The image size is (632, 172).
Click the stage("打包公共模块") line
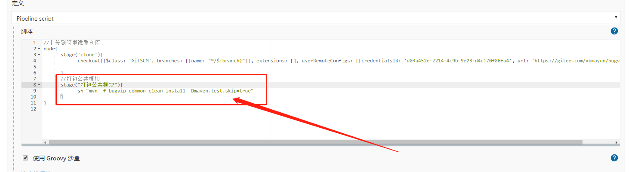click(x=92, y=85)
